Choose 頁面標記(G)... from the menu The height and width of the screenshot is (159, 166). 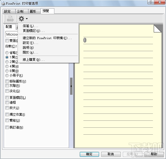tap(49, 31)
